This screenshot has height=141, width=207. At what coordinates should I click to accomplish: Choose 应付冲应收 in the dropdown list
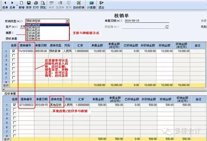coord(47,33)
